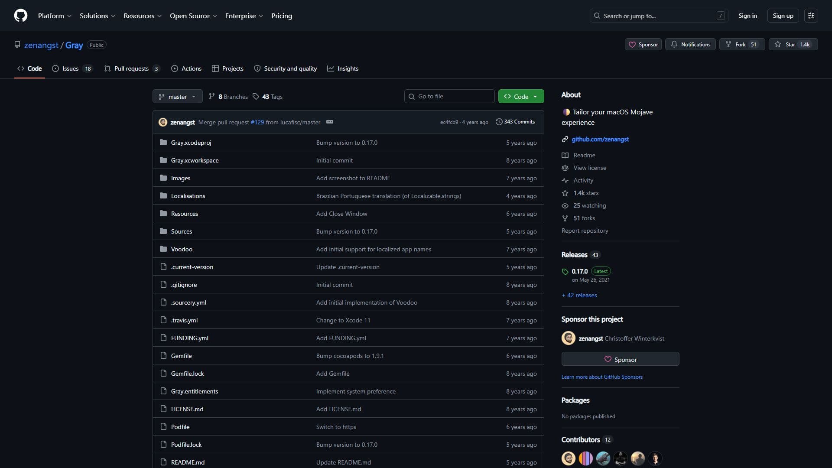Click the tag icon next to 43 Tags
Viewport: 832px width, 468px height.
256,96
